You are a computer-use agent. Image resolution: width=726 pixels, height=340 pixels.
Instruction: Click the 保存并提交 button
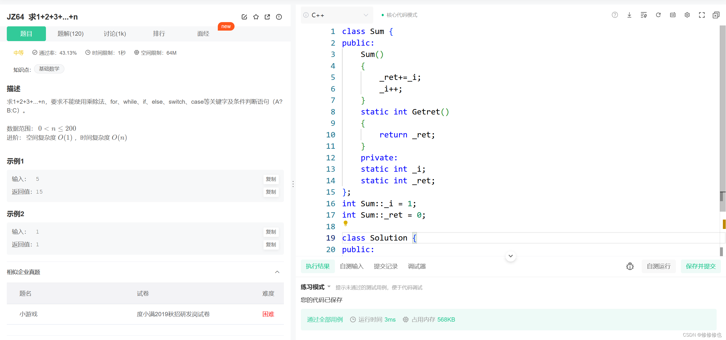700,266
